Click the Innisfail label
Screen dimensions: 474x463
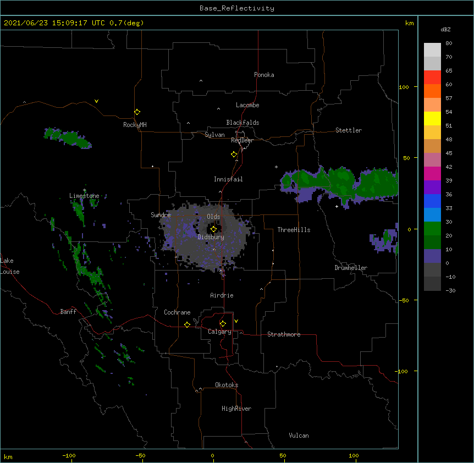[x=228, y=179]
